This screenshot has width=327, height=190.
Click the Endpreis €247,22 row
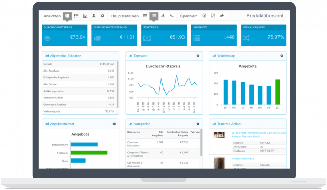click(x=258, y=143)
